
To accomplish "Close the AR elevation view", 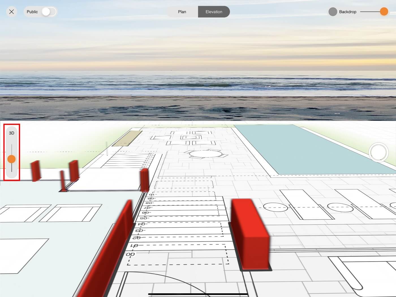I will click(11, 12).
